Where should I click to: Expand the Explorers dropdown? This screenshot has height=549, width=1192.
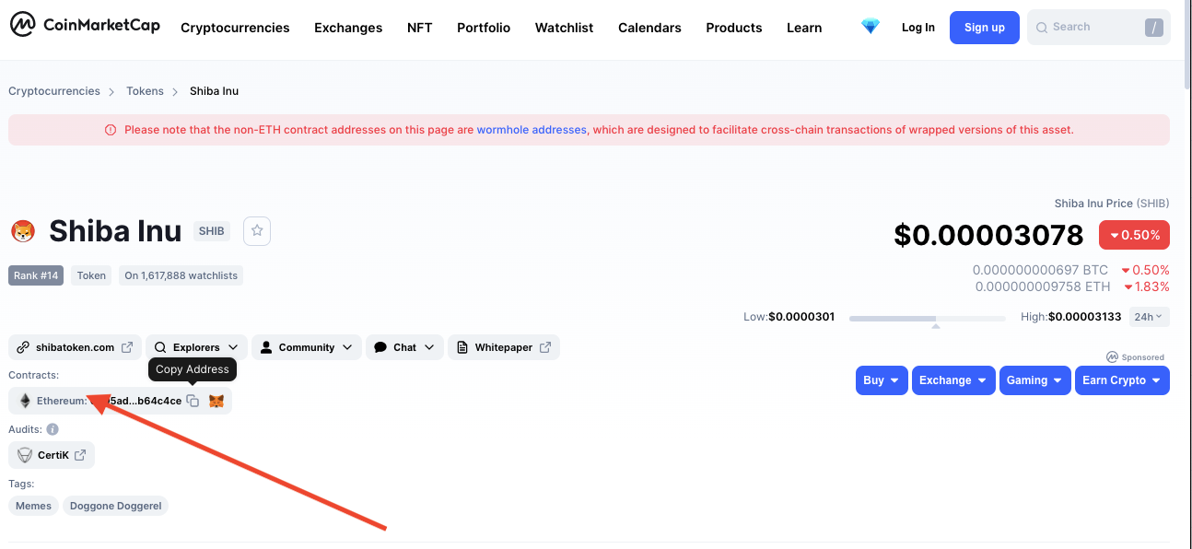click(196, 347)
